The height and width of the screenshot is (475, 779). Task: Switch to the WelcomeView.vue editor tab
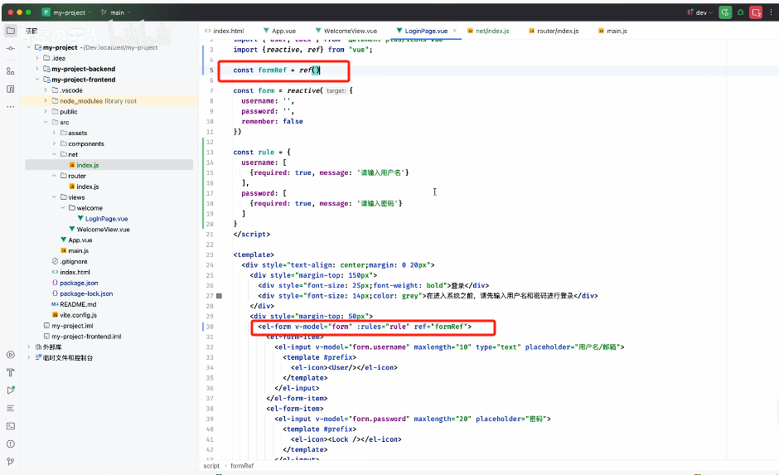[346, 31]
